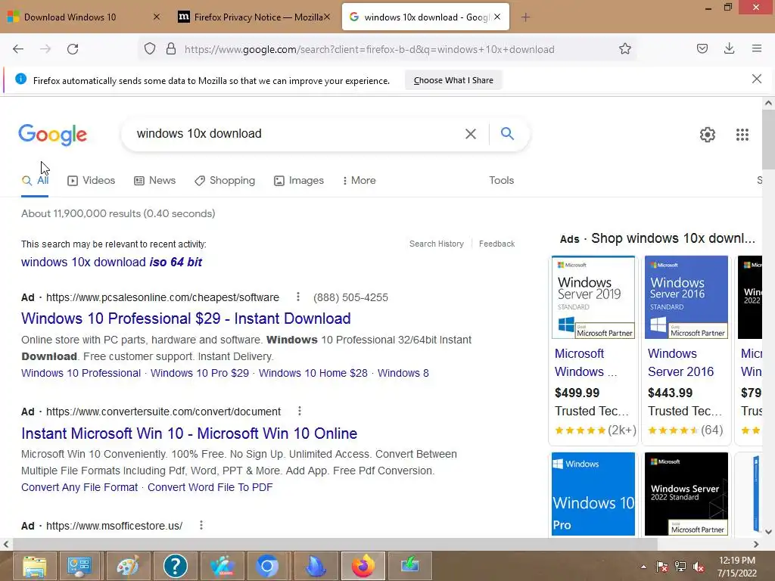Close the Firefox Privacy Notice tab
The image size is (775, 581).
tap(327, 17)
